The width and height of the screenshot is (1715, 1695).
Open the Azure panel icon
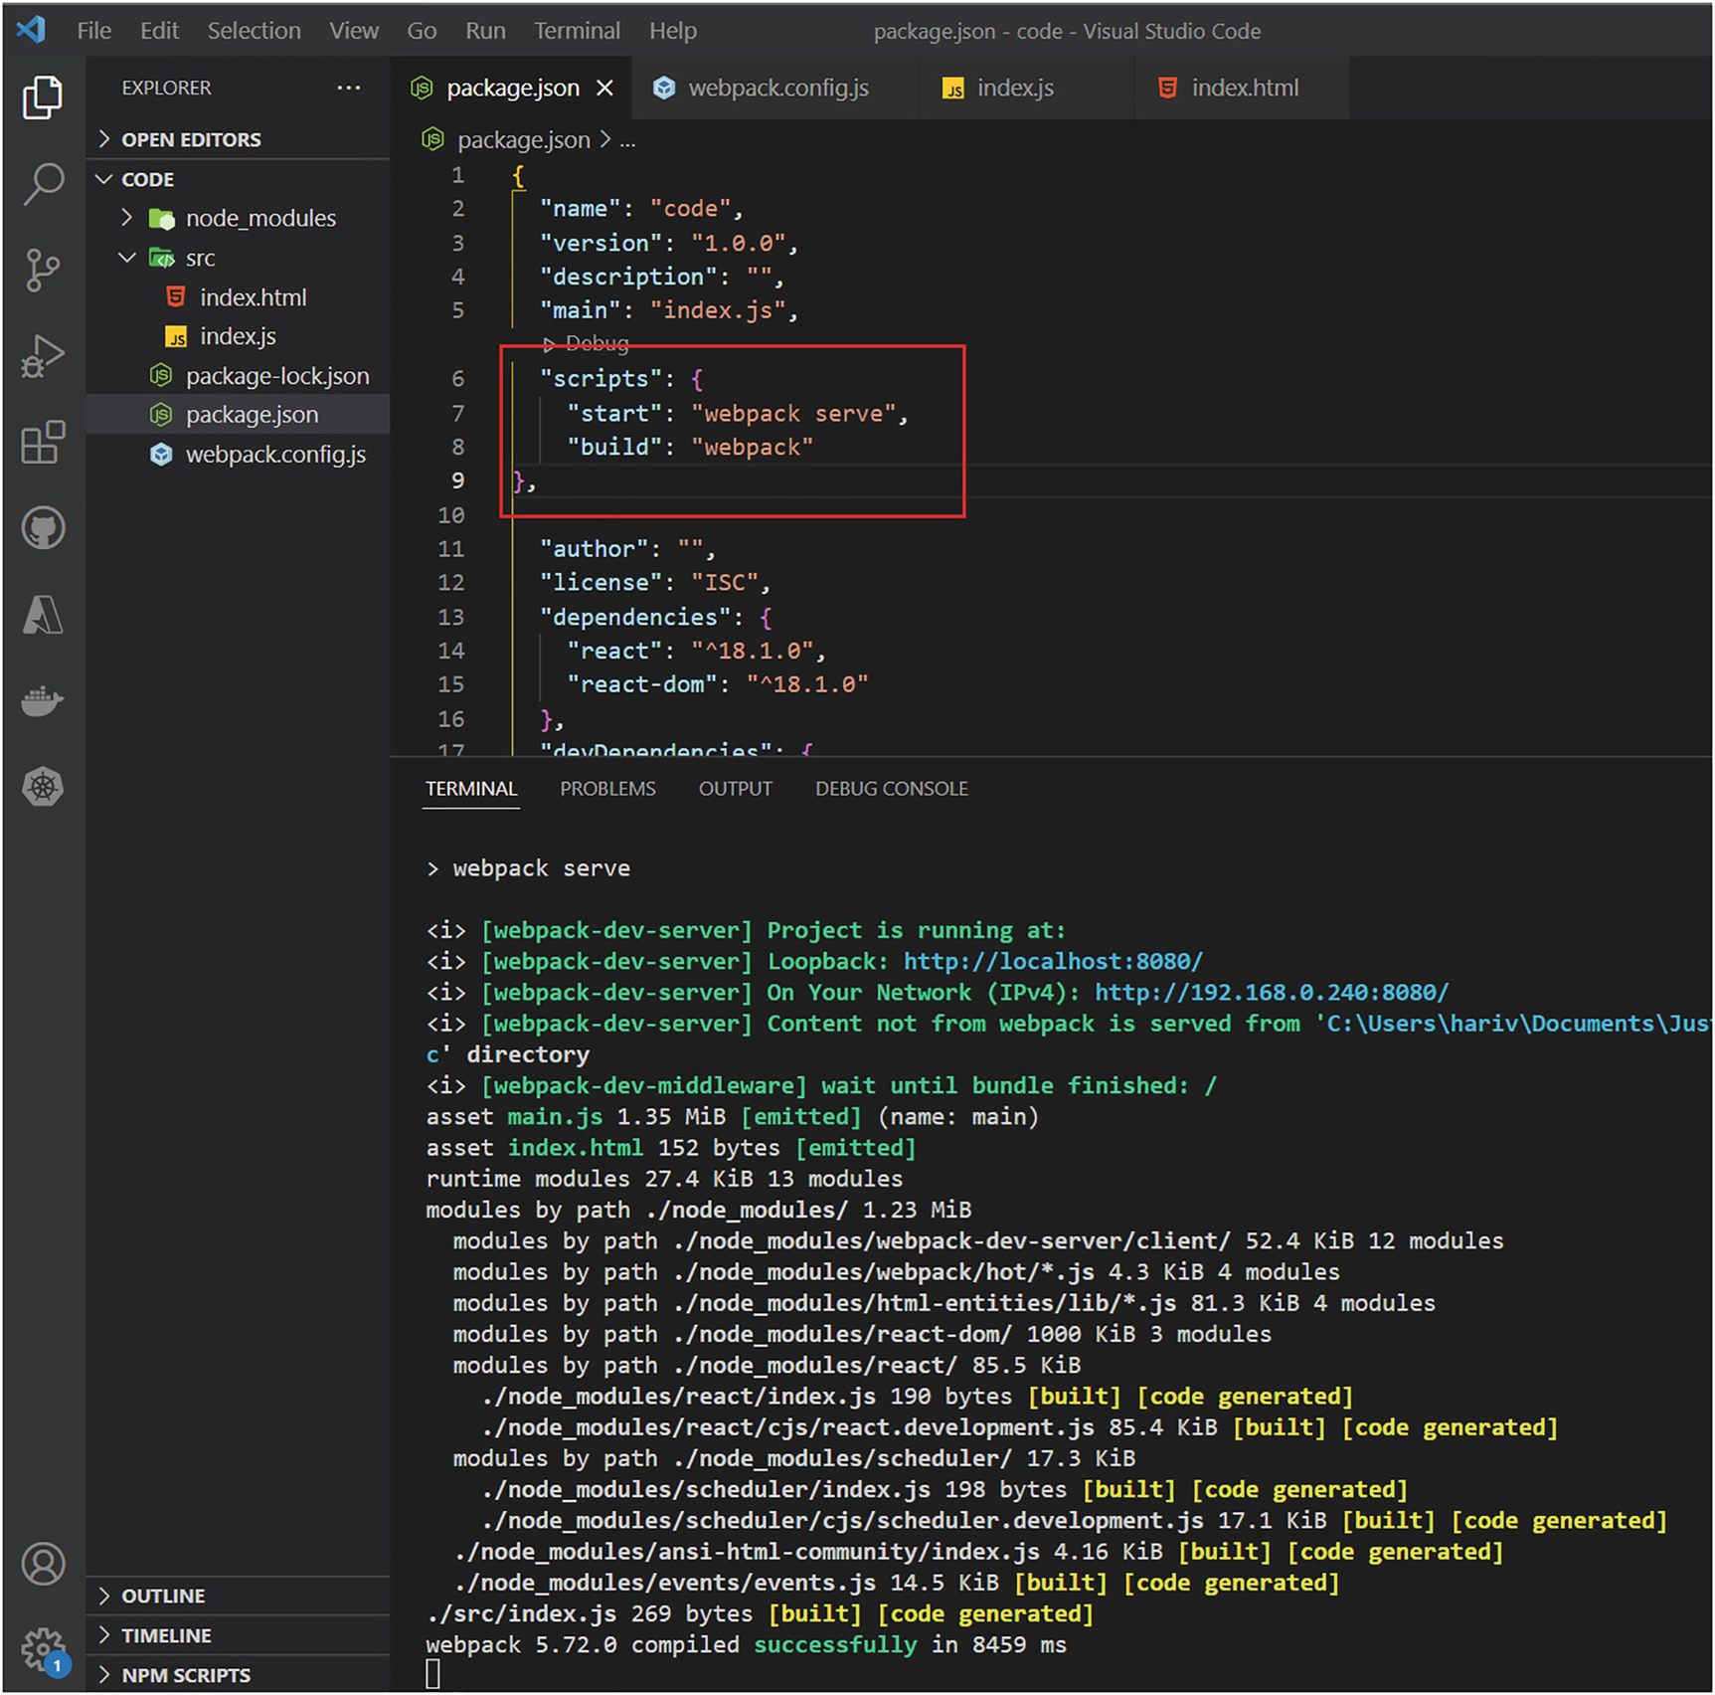[x=43, y=615]
